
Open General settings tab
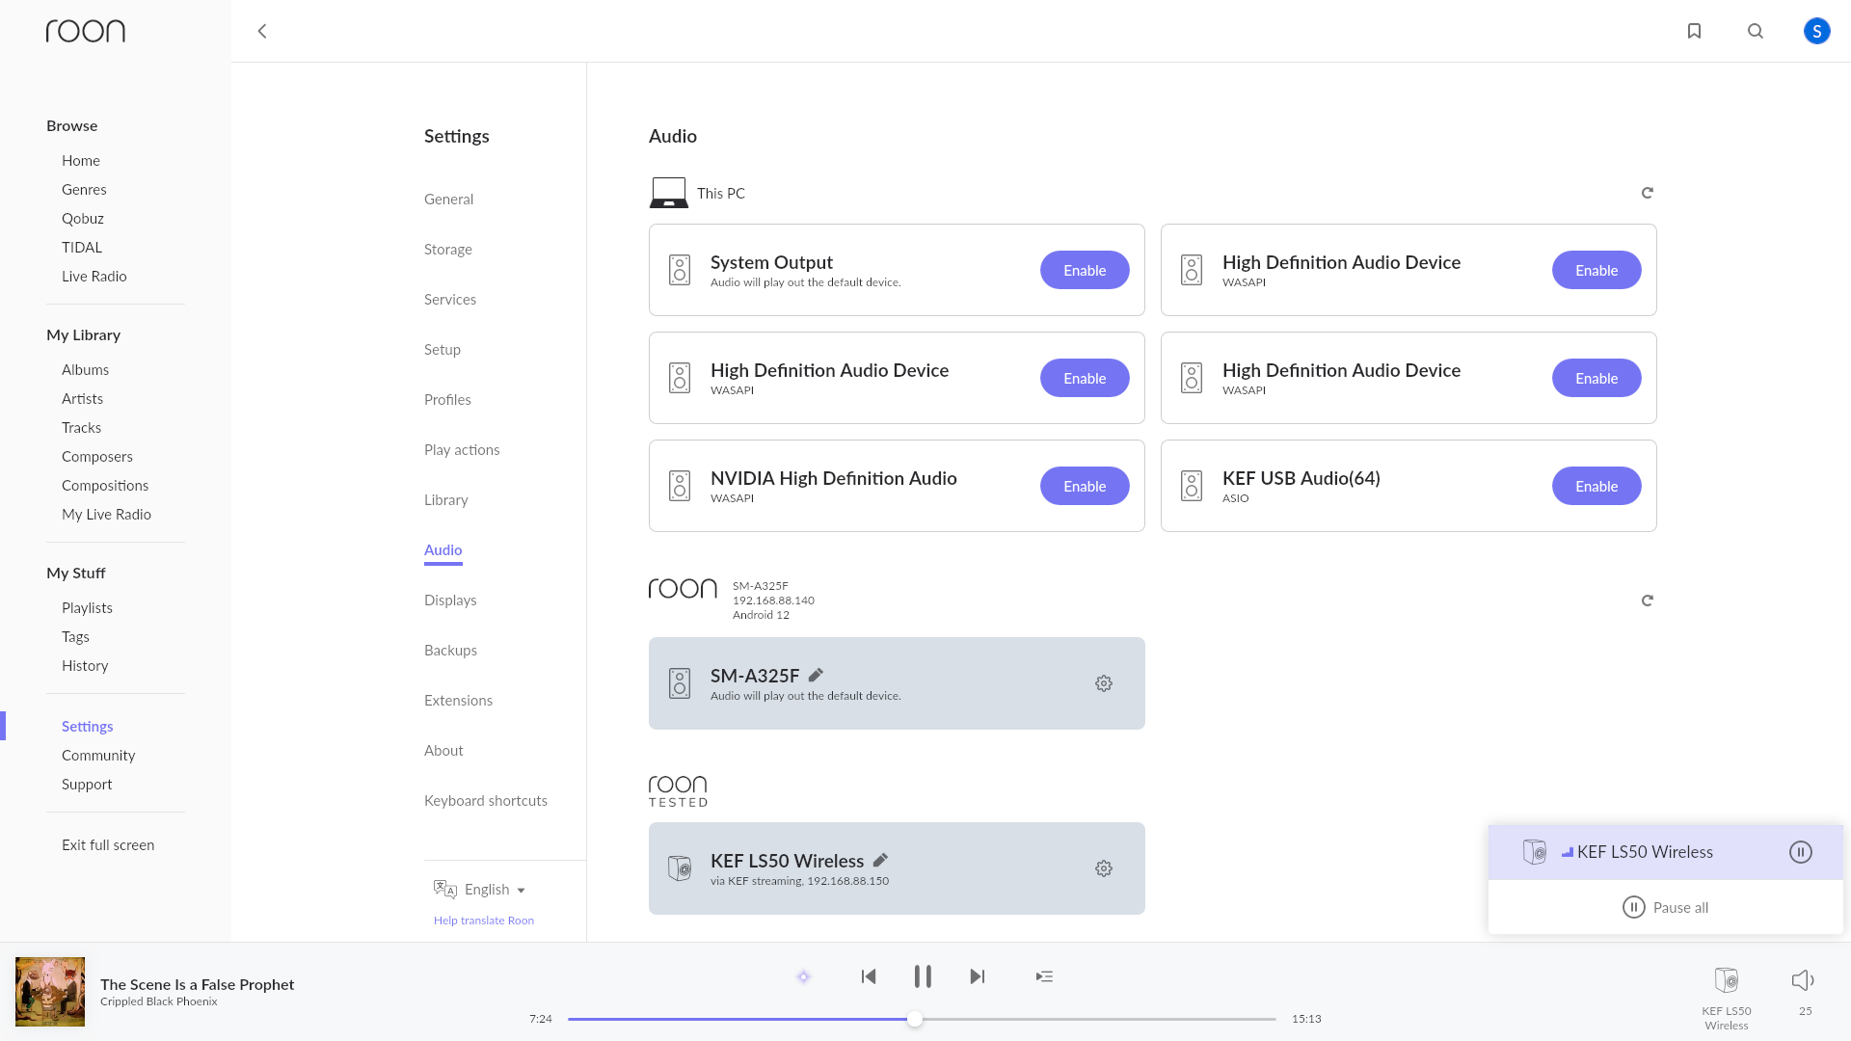point(448,200)
